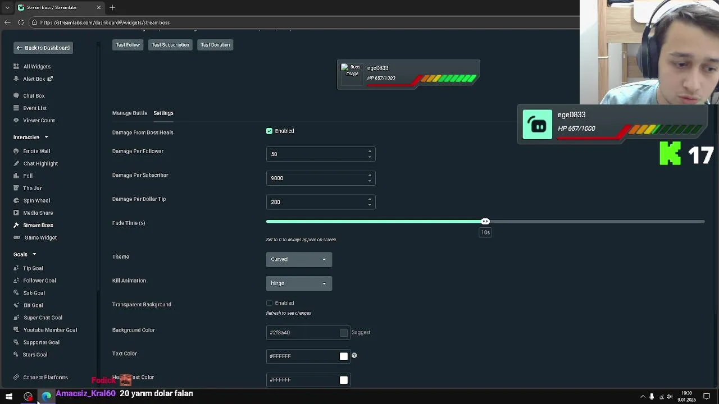Select Poll widget icon
This screenshot has height=404, width=719.
pos(16,176)
